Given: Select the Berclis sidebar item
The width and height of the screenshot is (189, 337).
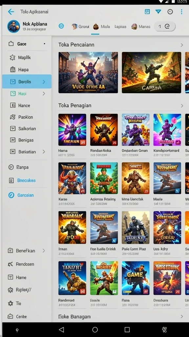Looking at the screenshot, I should click(27, 82).
